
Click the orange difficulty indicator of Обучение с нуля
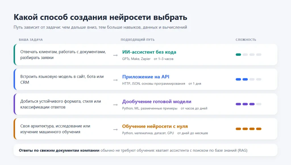click(248, 129)
